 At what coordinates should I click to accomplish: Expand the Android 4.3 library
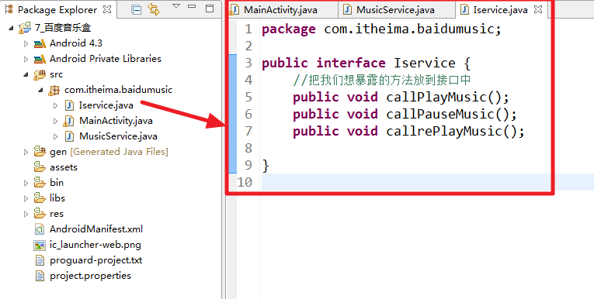pos(26,43)
